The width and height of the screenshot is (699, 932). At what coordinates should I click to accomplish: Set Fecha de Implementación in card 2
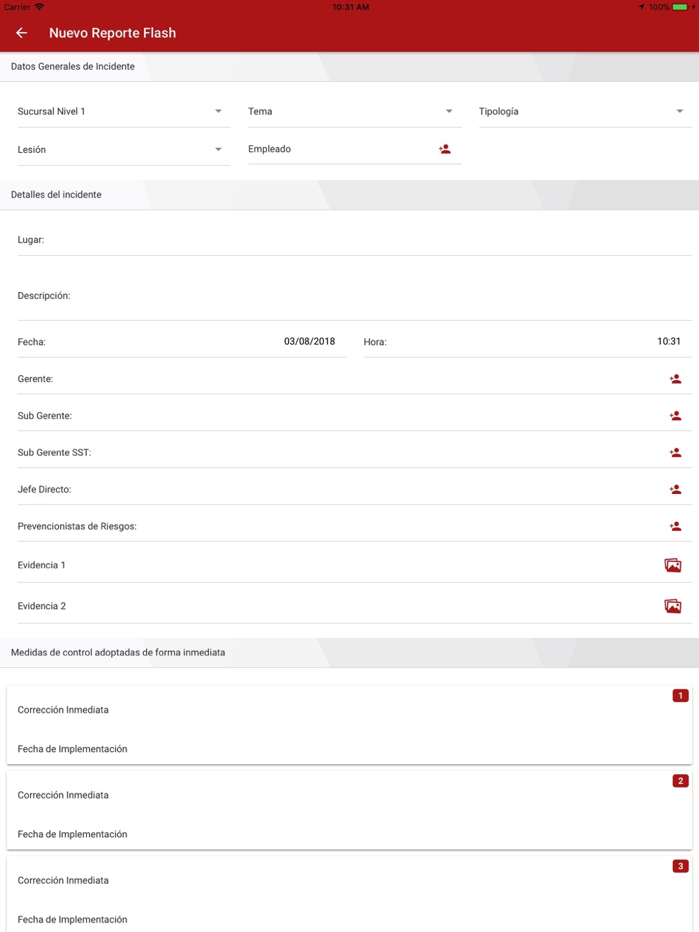click(349, 834)
